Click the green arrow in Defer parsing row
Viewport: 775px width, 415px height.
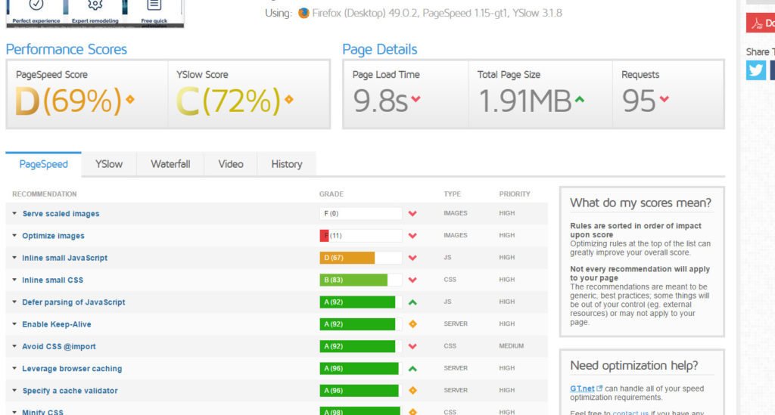412,302
